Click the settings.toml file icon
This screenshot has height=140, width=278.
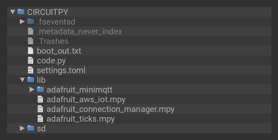coord(31,70)
